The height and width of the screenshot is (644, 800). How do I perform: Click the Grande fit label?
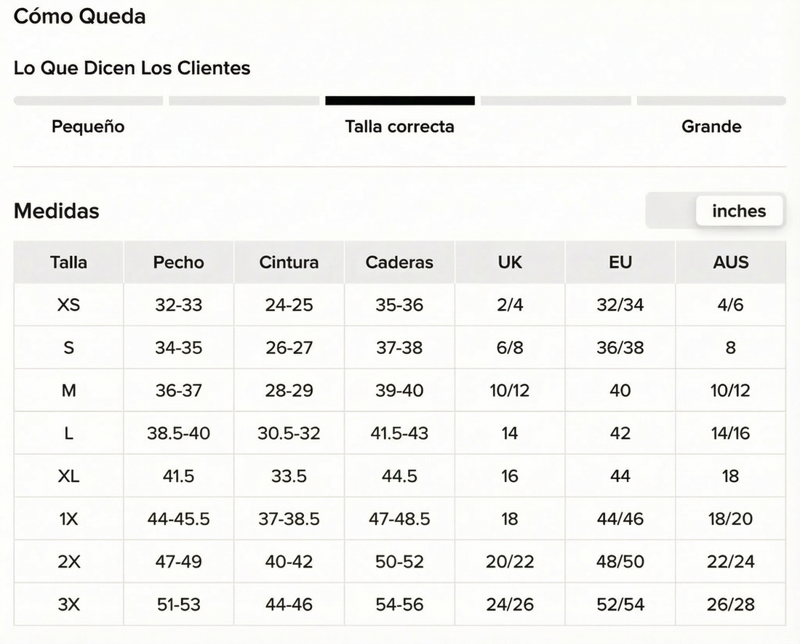[711, 126]
